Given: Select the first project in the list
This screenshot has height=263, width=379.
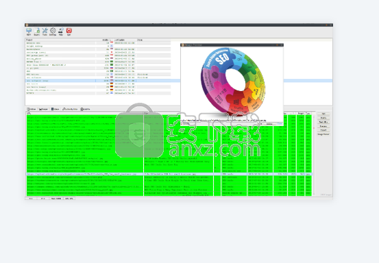Looking at the screenshot, I should tap(98, 43).
